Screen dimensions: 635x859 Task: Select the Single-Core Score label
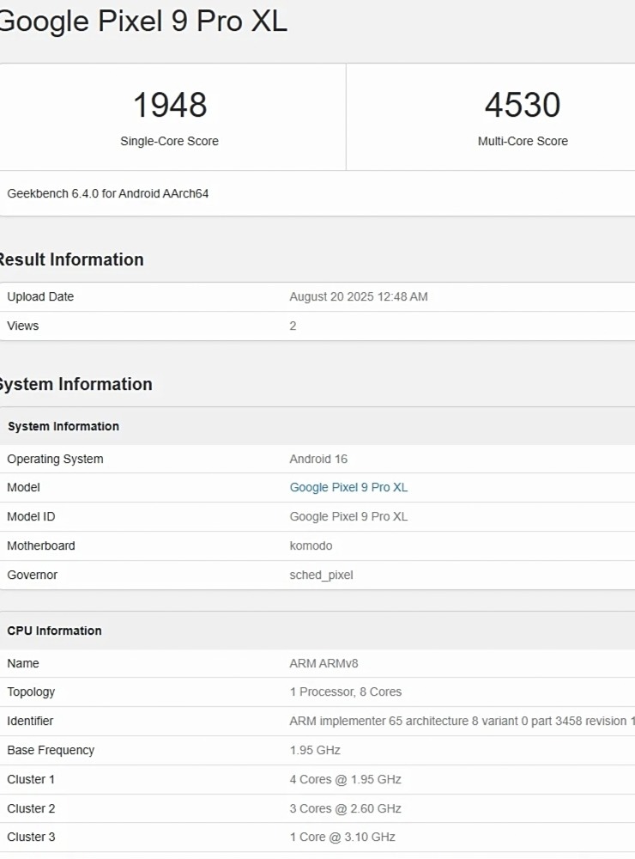[169, 142]
